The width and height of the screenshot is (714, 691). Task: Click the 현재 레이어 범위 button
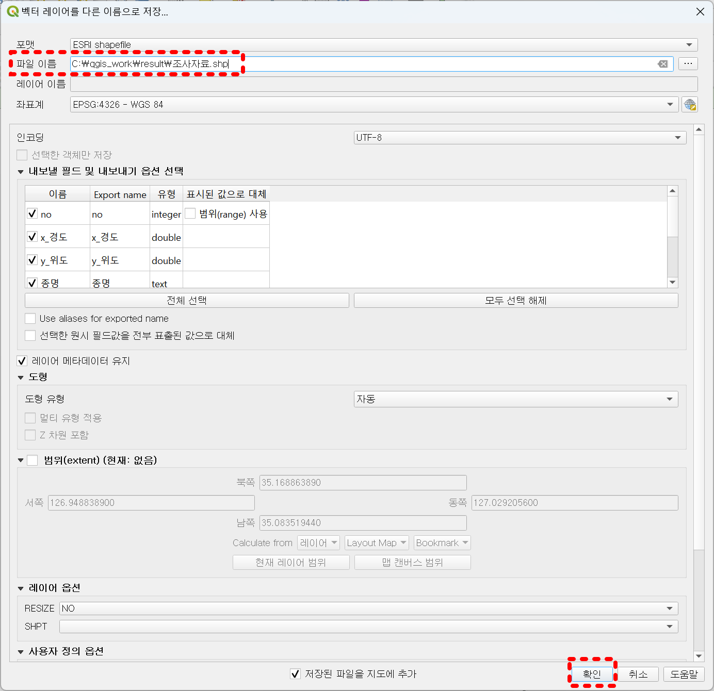(x=291, y=563)
